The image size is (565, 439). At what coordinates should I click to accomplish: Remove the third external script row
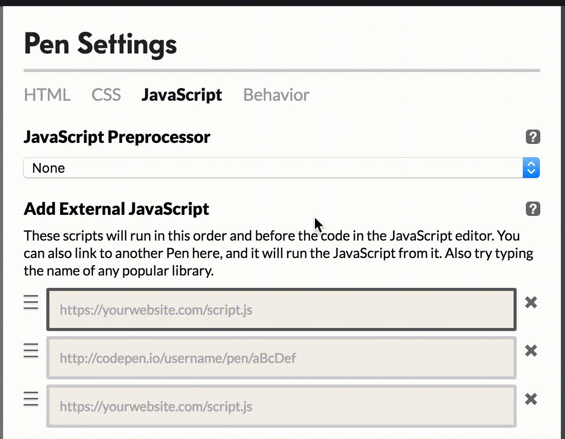[x=531, y=399]
